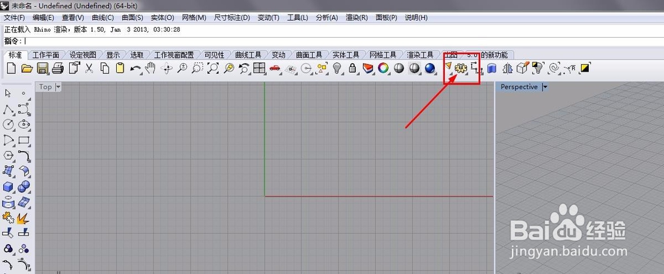Open the 面板(P) menu
Image resolution: width=664 pixels, height=274 pixels.
[x=386, y=17]
